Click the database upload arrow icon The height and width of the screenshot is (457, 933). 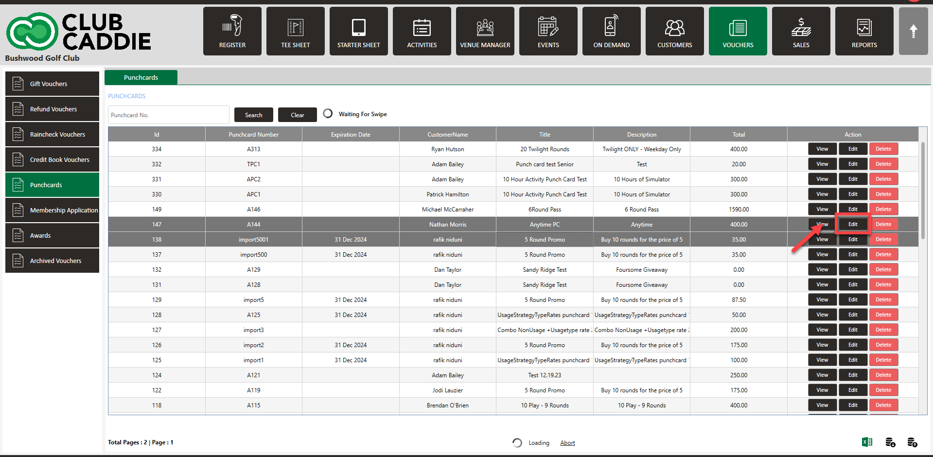tap(912, 442)
